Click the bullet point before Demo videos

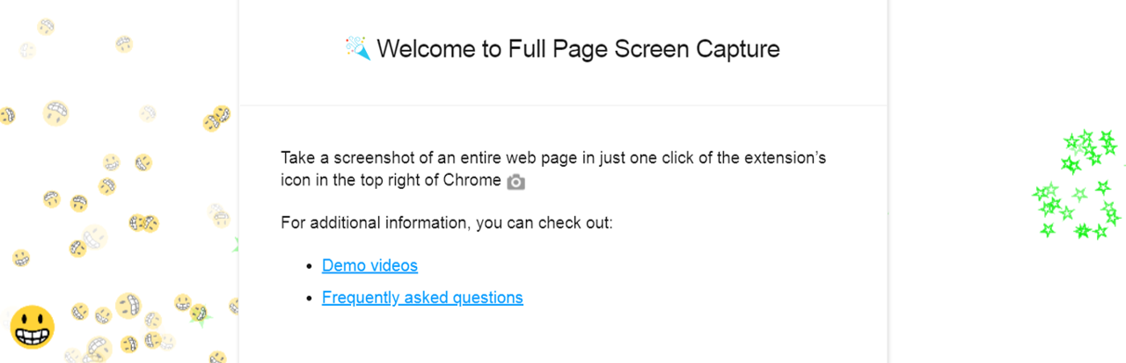310,265
